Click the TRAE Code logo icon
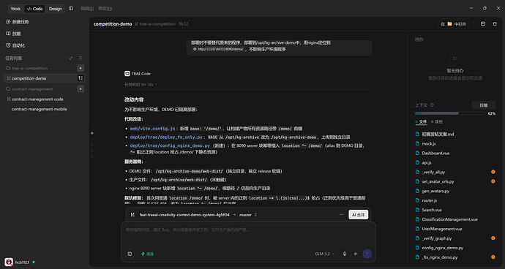This screenshot has height=269, width=505. pyautogui.click(x=127, y=73)
